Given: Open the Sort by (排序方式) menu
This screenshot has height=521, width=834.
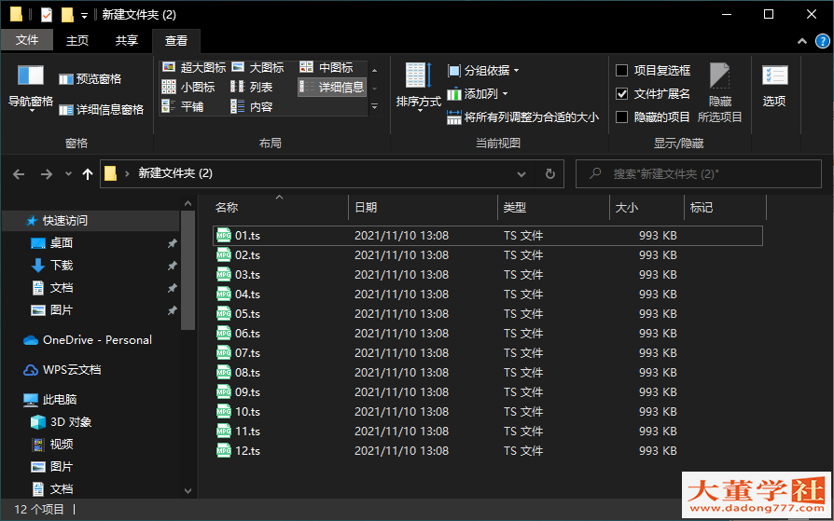Looking at the screenshot, I should 419,87.
